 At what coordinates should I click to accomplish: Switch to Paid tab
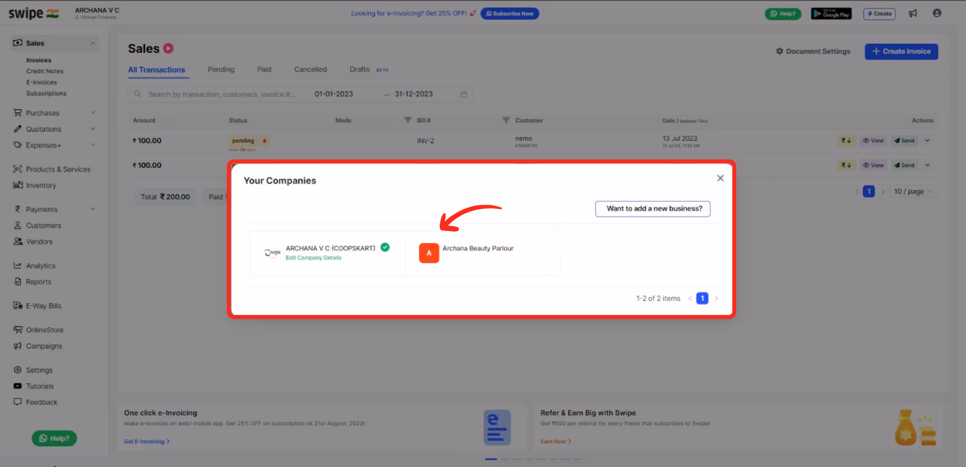click(264, 69)
